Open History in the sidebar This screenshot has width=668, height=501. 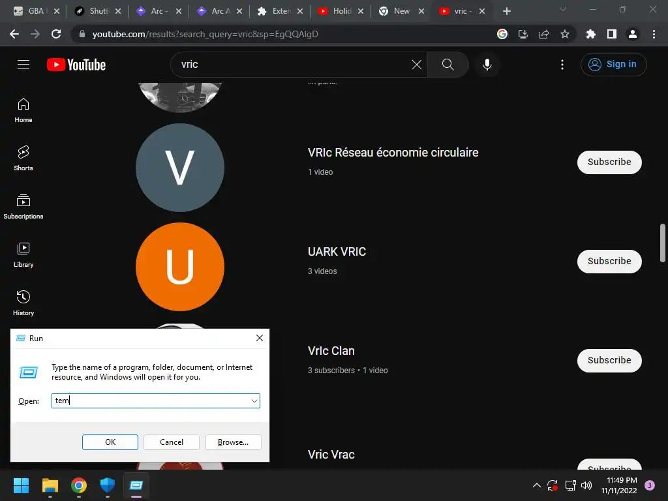(23, 303)
